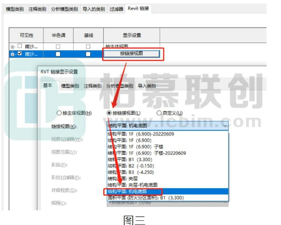Uncheck visibility of the highlighted 南沙 link
Screen dimensions: 281x225
point(20,53)
